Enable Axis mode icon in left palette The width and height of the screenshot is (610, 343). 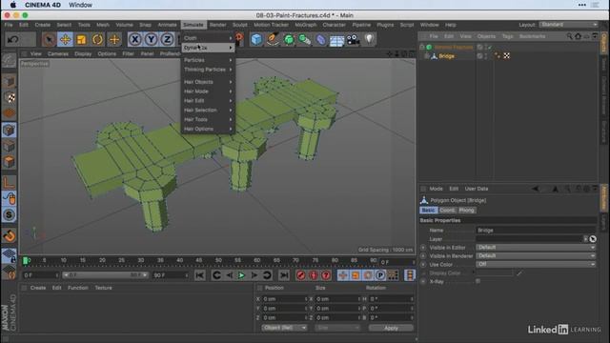pyautogui.click(x=9, y=182)
